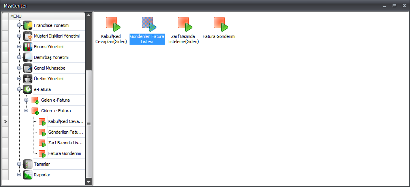Close the MyaCenter window
The width and height of the screenshot is (410, 187).
point(404,6)
